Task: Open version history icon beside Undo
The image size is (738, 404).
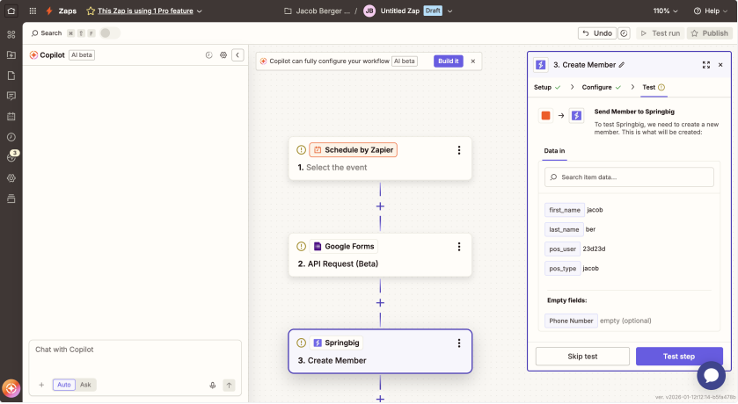Action: click(x=625, y=33)
